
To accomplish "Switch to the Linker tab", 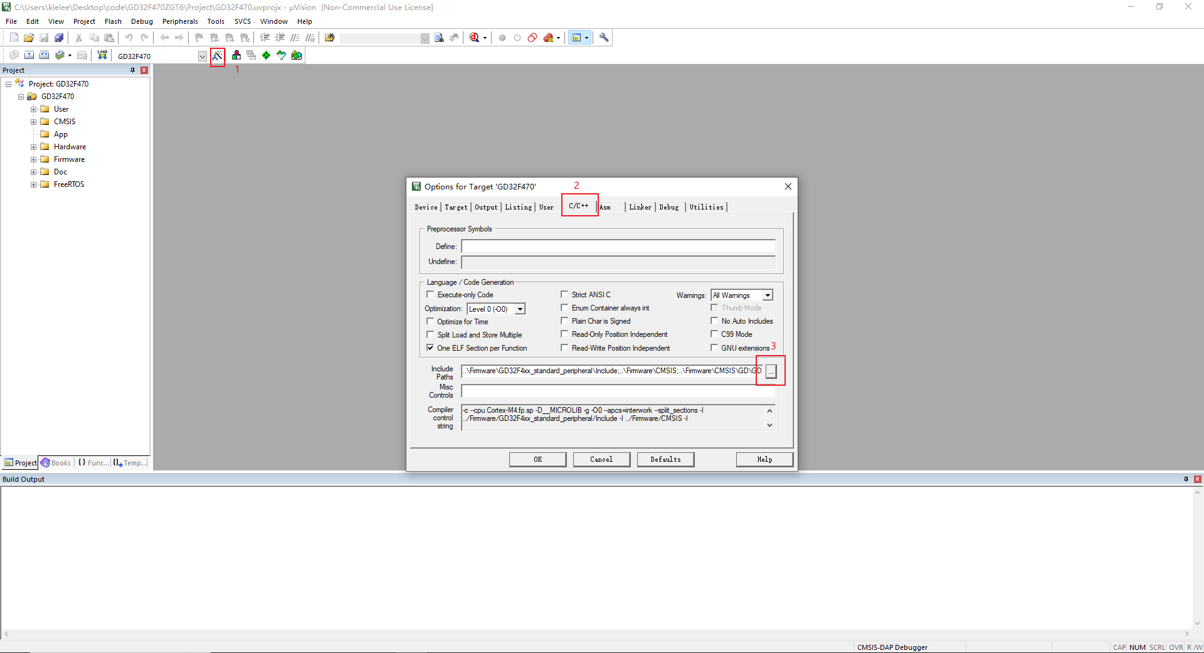I will tap(640, 207).
